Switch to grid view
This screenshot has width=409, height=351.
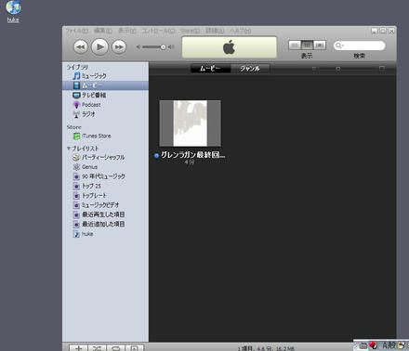(307, 45)
